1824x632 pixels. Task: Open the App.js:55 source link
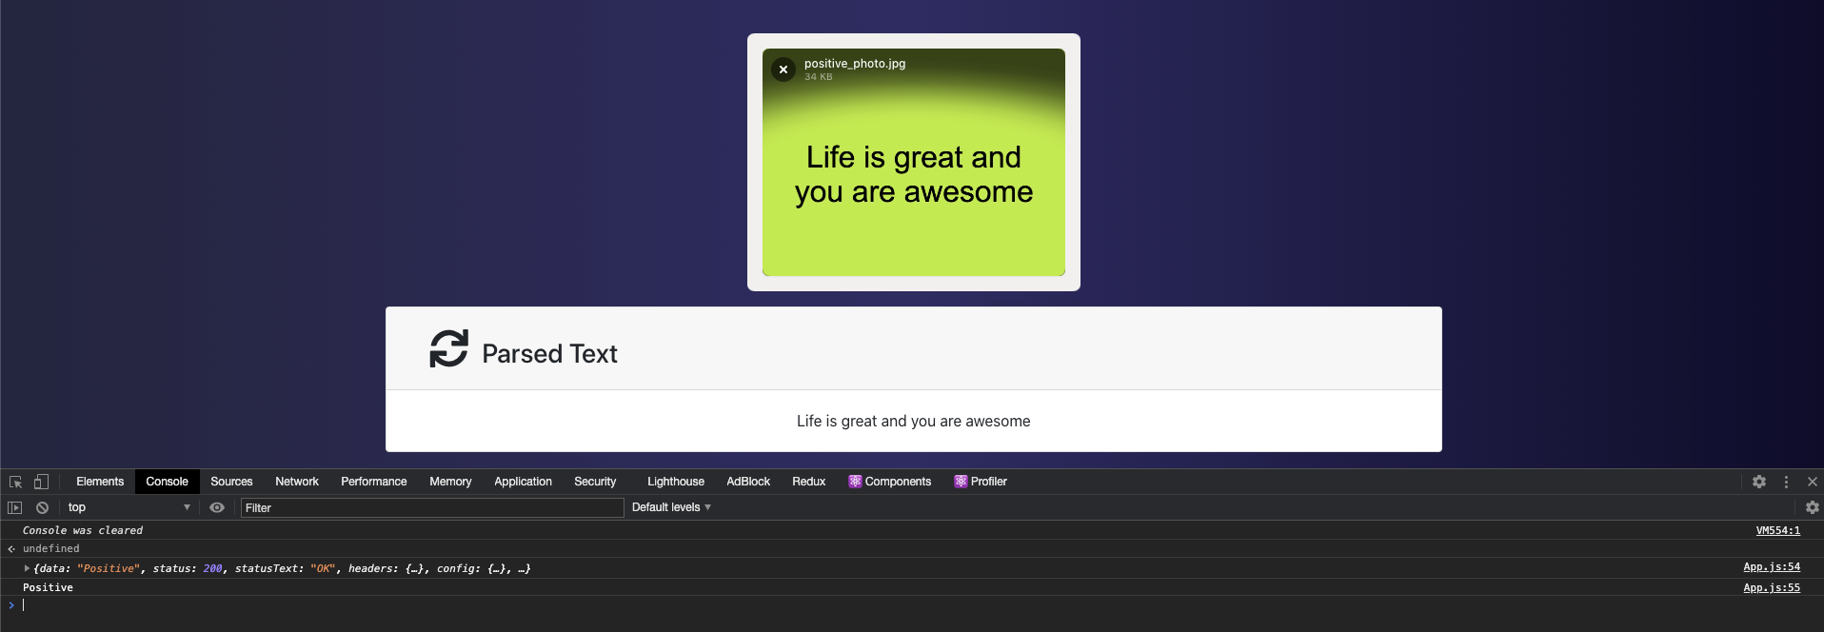1772,587
